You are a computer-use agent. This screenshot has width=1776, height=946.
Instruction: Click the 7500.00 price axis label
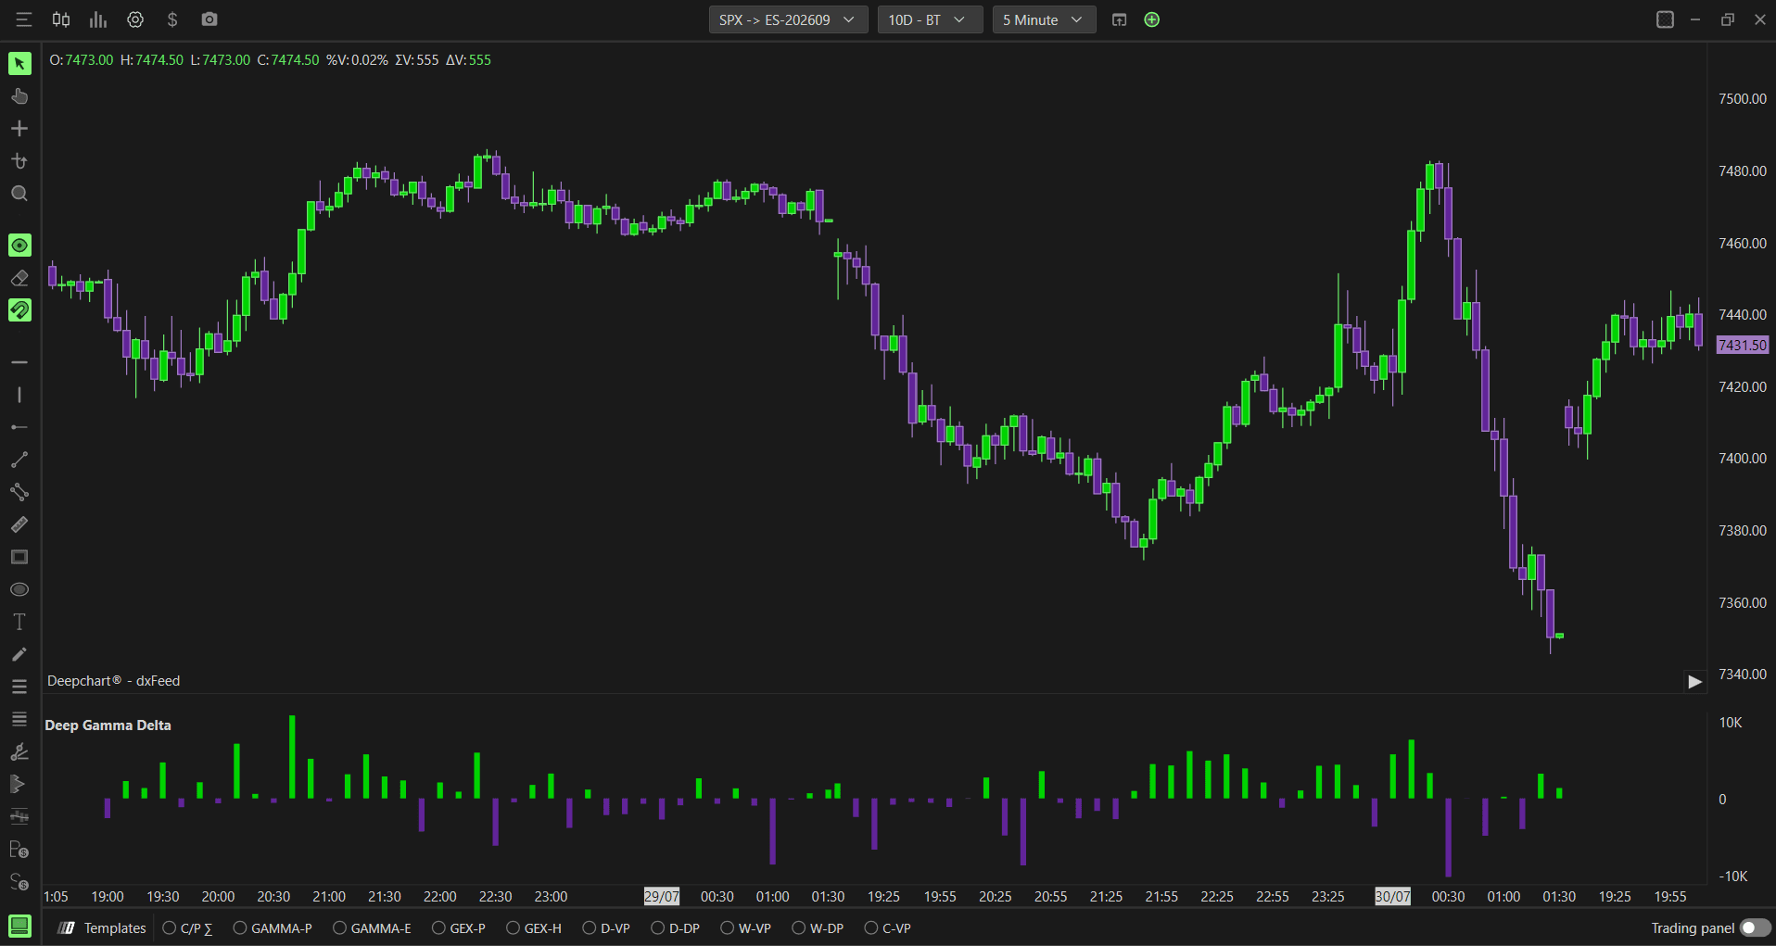coord(1743,99)
